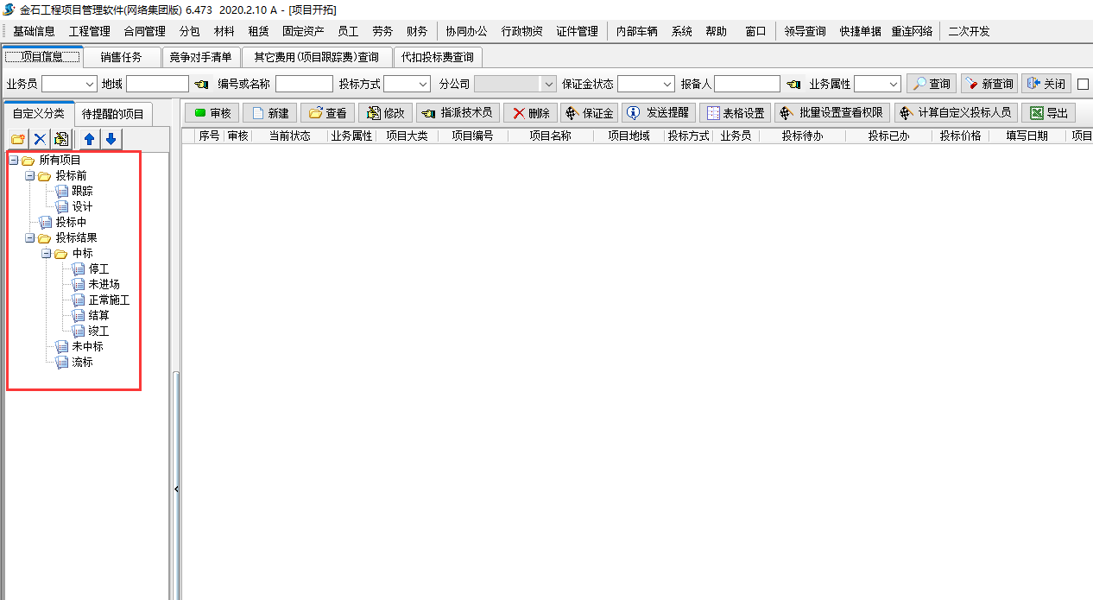Click the new category folder icon
Image resolution: width=1093 pixels, height=600 pixels.
tap(17, 139)
